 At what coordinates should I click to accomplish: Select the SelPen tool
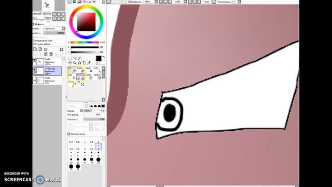point(89,76)
